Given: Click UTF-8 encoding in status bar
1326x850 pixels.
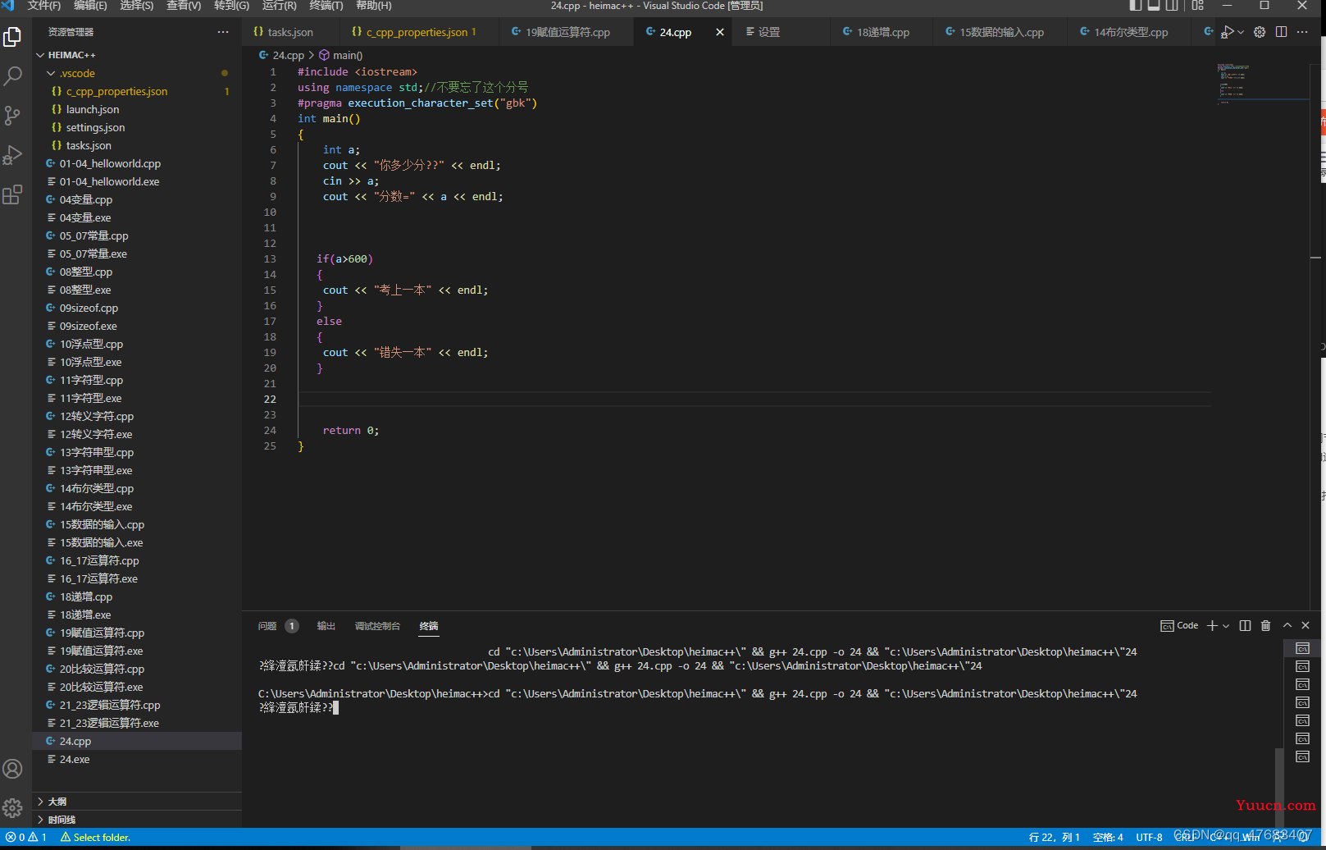Looking at the screenshot, I should 1149,837.
